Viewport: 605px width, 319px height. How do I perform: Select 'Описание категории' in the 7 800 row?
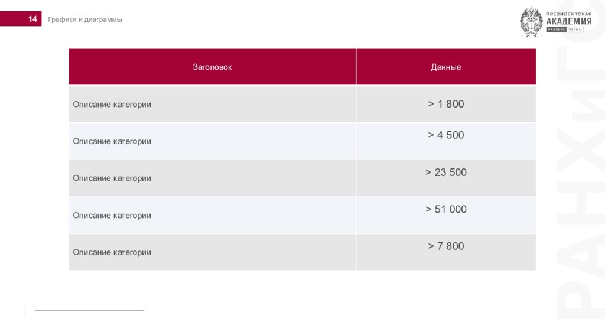click(x=112, y=252)
